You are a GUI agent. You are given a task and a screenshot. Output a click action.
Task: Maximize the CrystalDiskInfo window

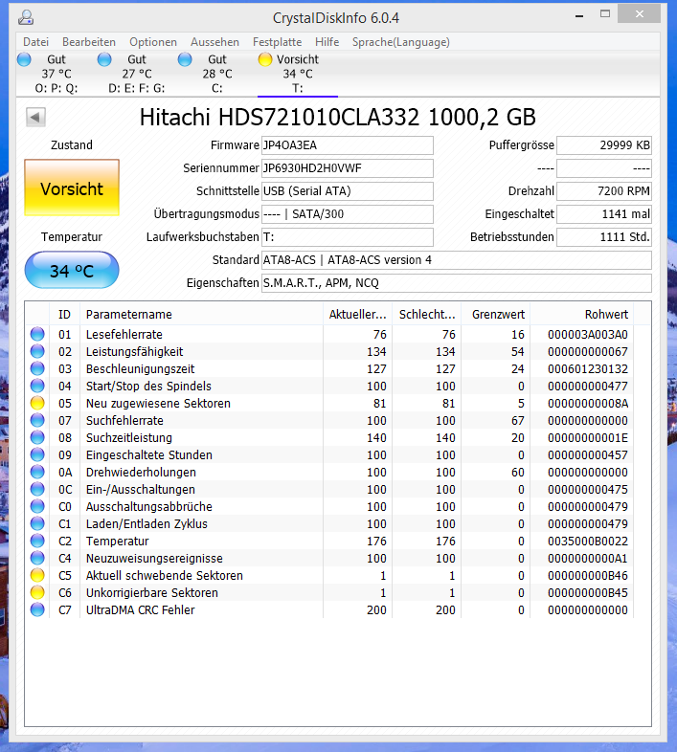click(x=605, y=14)
